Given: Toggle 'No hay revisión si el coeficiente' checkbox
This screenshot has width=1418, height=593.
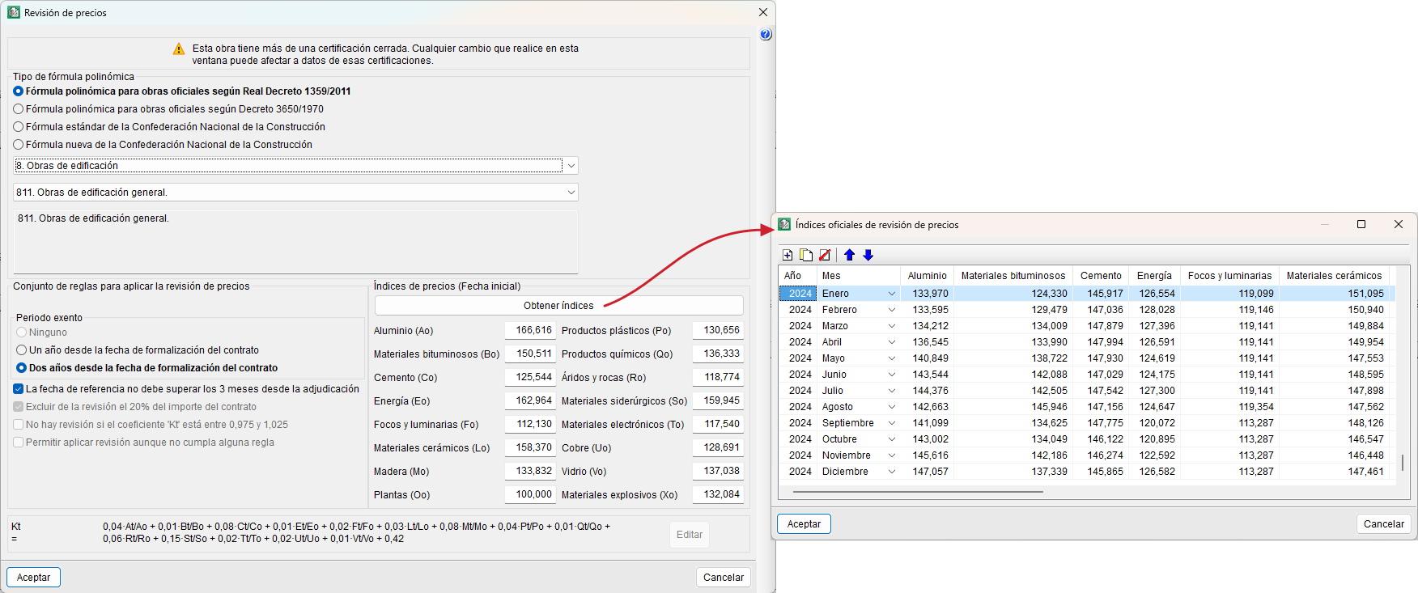Looking at the screenshot, I should (x=19, y=425).
